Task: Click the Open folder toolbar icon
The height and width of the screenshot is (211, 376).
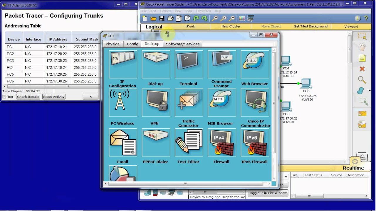Action: [x=153, y=18]
